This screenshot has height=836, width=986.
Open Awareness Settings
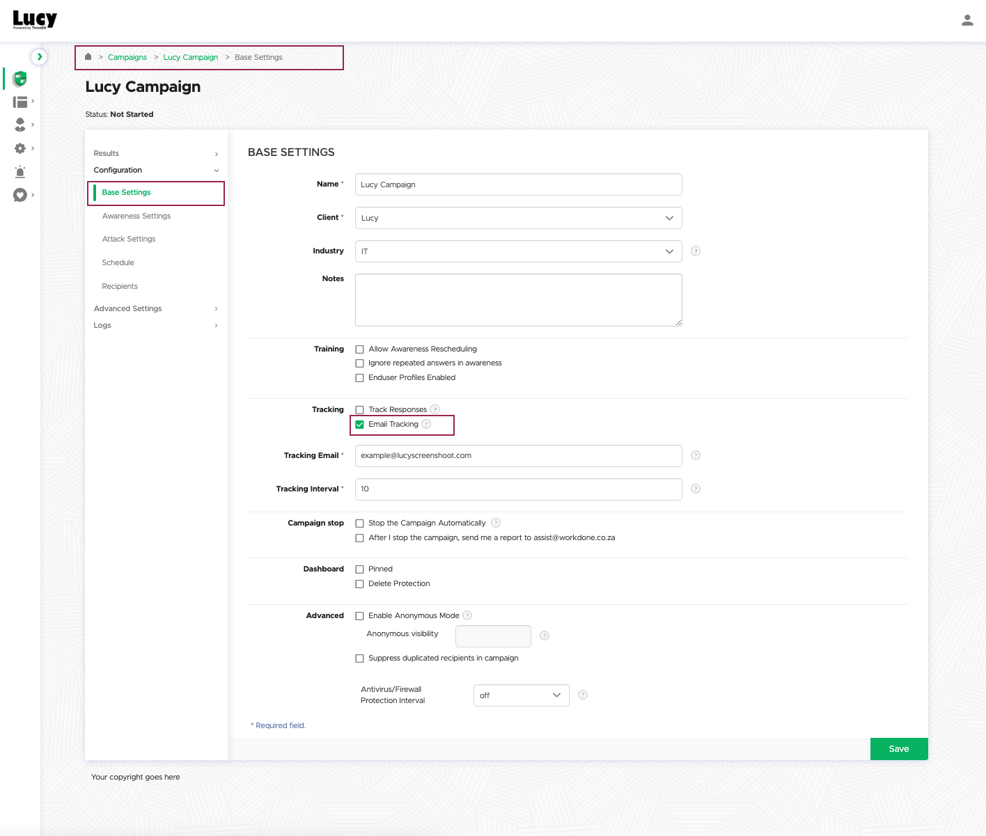pos(136,216)
